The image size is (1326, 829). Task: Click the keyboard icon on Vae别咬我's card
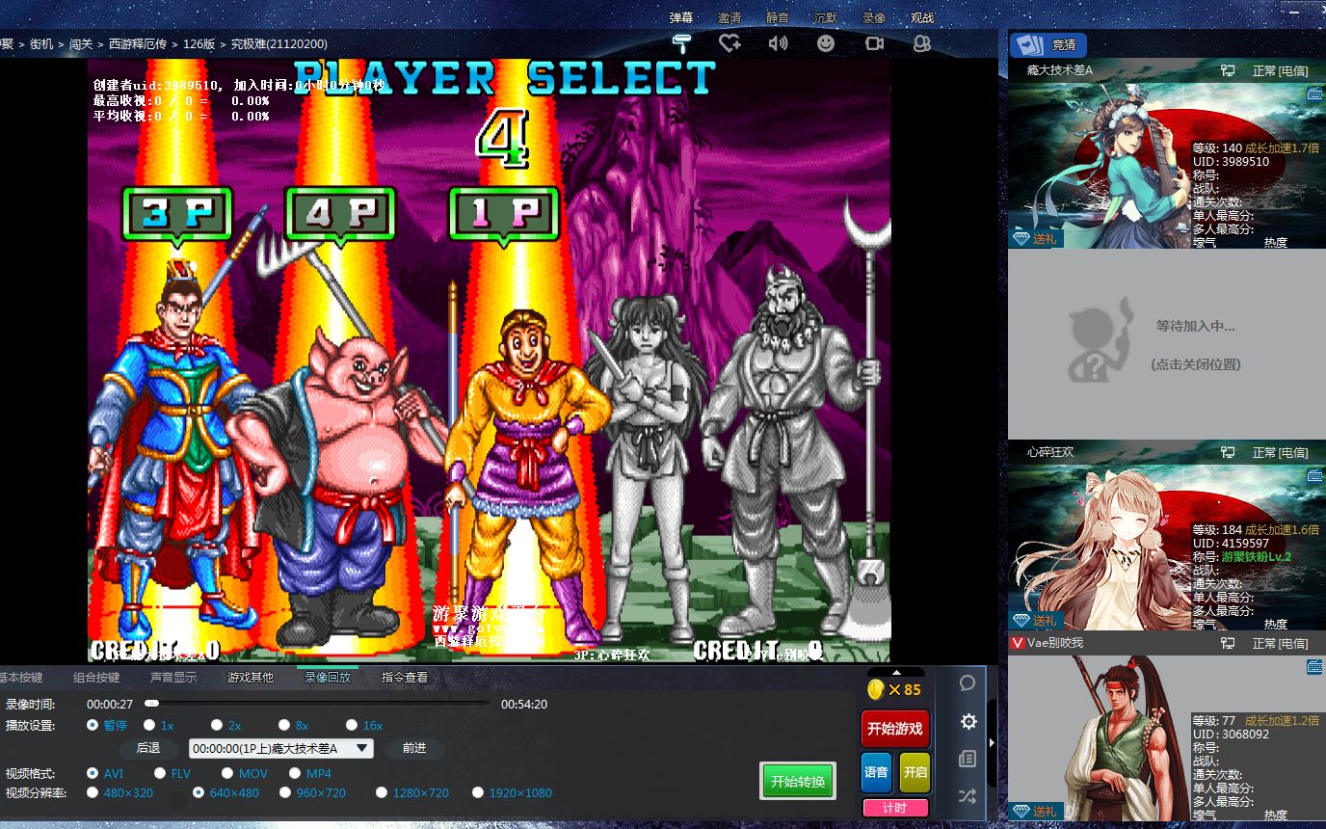click(x=1314, y=666)
